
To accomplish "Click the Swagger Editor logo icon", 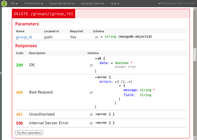I will click(4, 3).
